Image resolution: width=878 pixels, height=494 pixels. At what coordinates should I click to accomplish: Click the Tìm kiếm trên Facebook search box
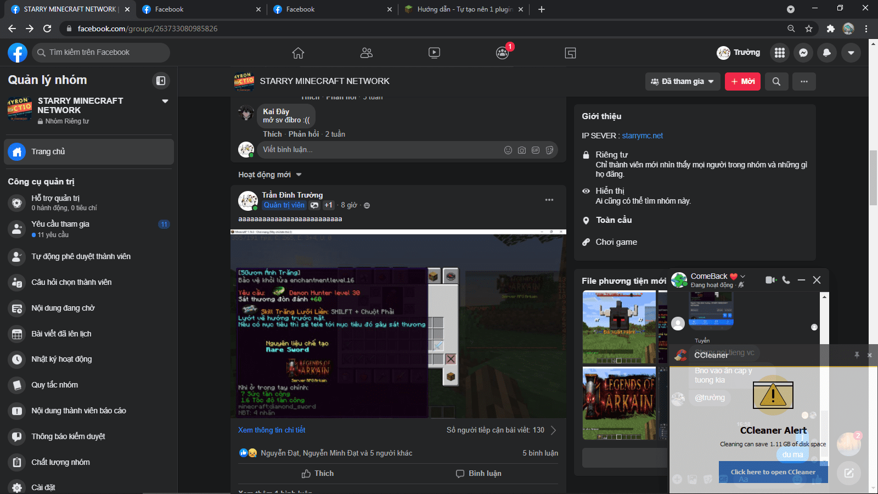[102, 53]
